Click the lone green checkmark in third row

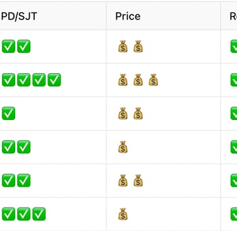(9, 114)
